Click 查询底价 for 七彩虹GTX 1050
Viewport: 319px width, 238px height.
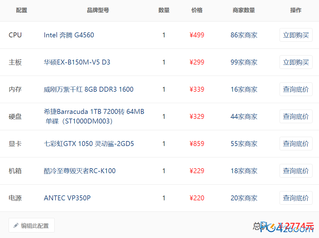point(296,144)
